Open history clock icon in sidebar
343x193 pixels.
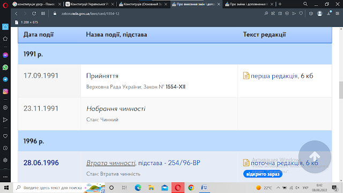click(x=5, y=148)
